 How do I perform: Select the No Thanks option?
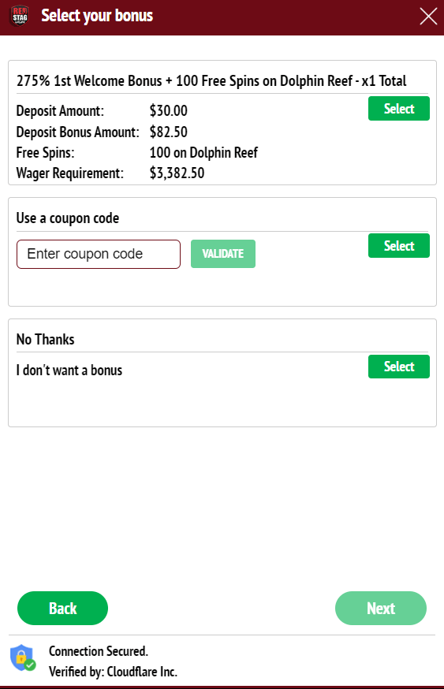tap(399, 367)
